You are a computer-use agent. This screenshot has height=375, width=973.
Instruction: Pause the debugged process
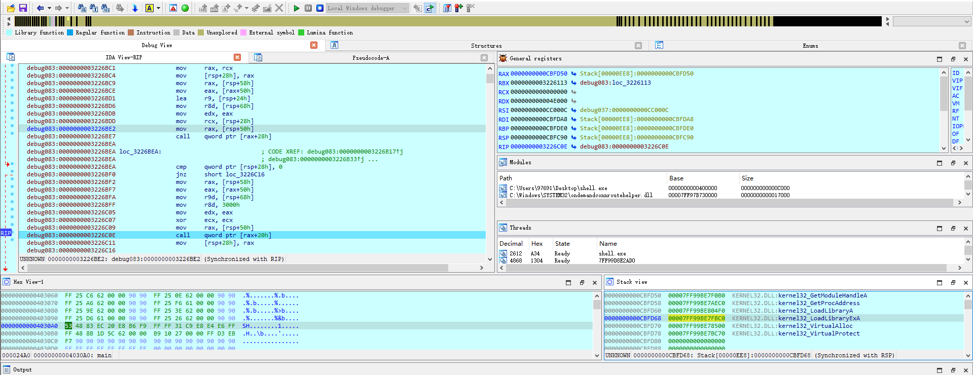tap(308, 8)
